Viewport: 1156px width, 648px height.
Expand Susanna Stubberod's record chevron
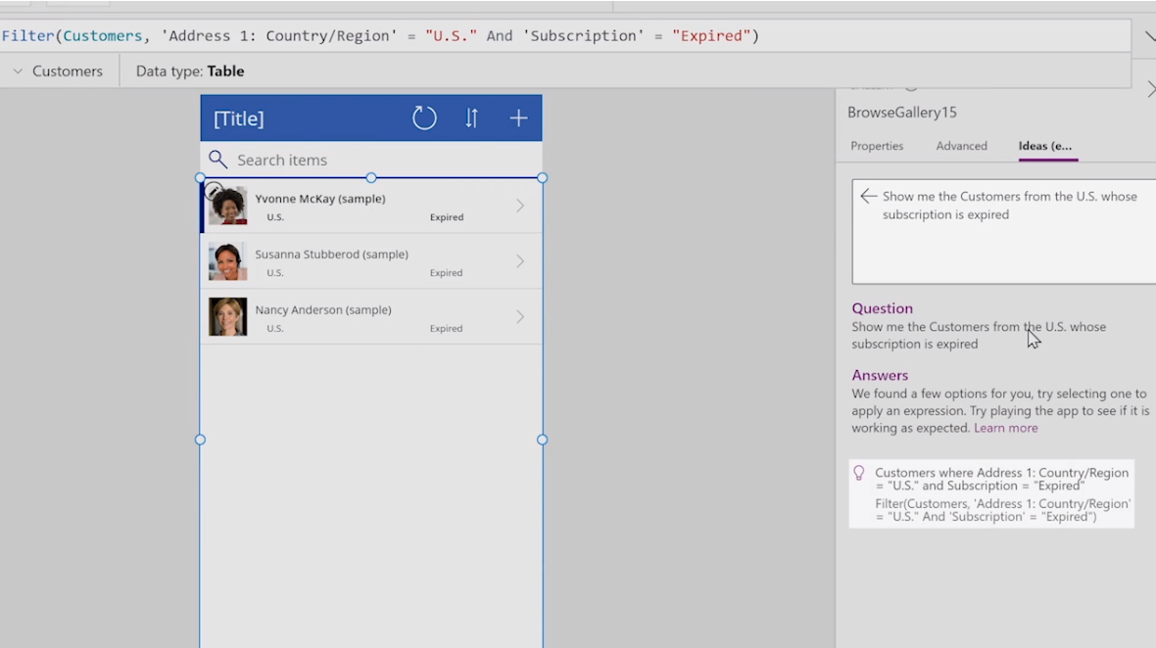tap(520, 261)
